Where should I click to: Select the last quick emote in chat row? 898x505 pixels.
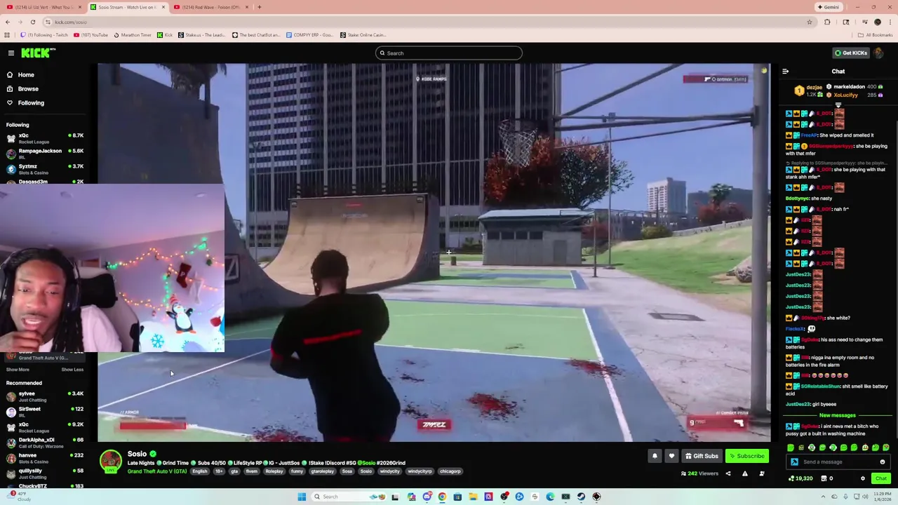pyautogui.click(x=886, y=447)
